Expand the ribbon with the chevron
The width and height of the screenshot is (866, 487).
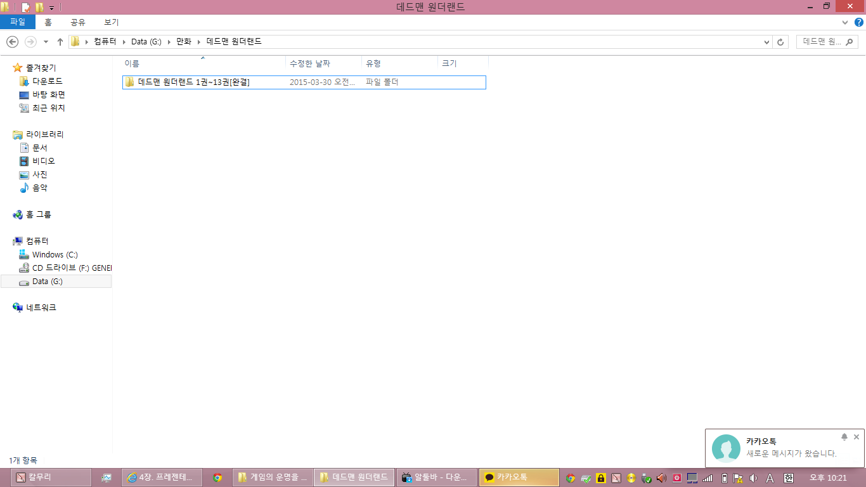pyautogui.click(x=844, y=22)
